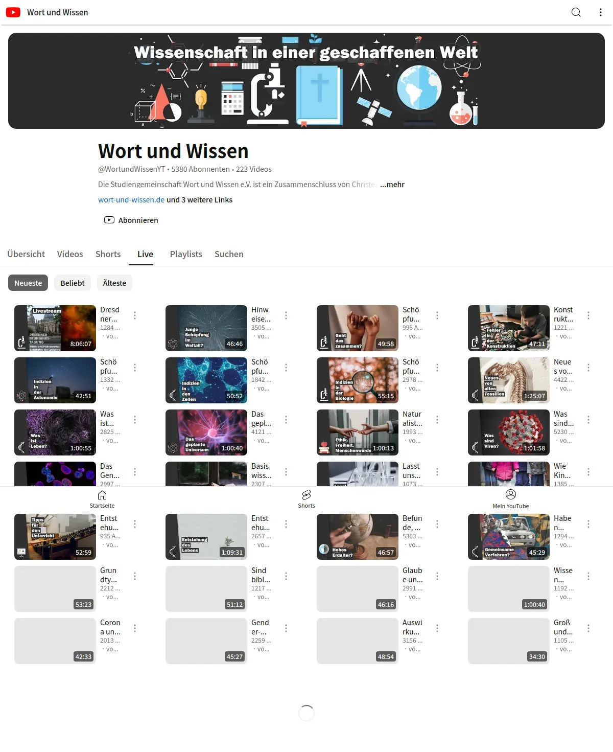Image resolution: width=613 pixels, height=752 pixels.
Task: Open options for the Gender 45:27 video
Action: (x=286, y=628)
